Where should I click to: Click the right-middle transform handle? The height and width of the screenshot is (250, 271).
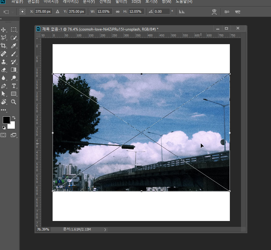click(230, 133)
